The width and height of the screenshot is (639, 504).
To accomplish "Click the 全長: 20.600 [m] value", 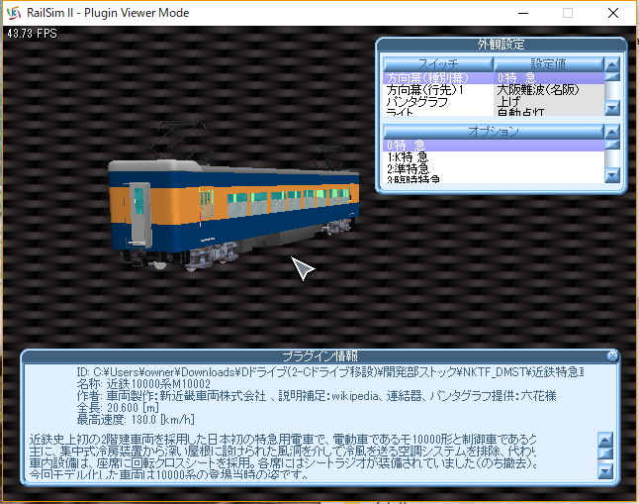I will (118, 408).
